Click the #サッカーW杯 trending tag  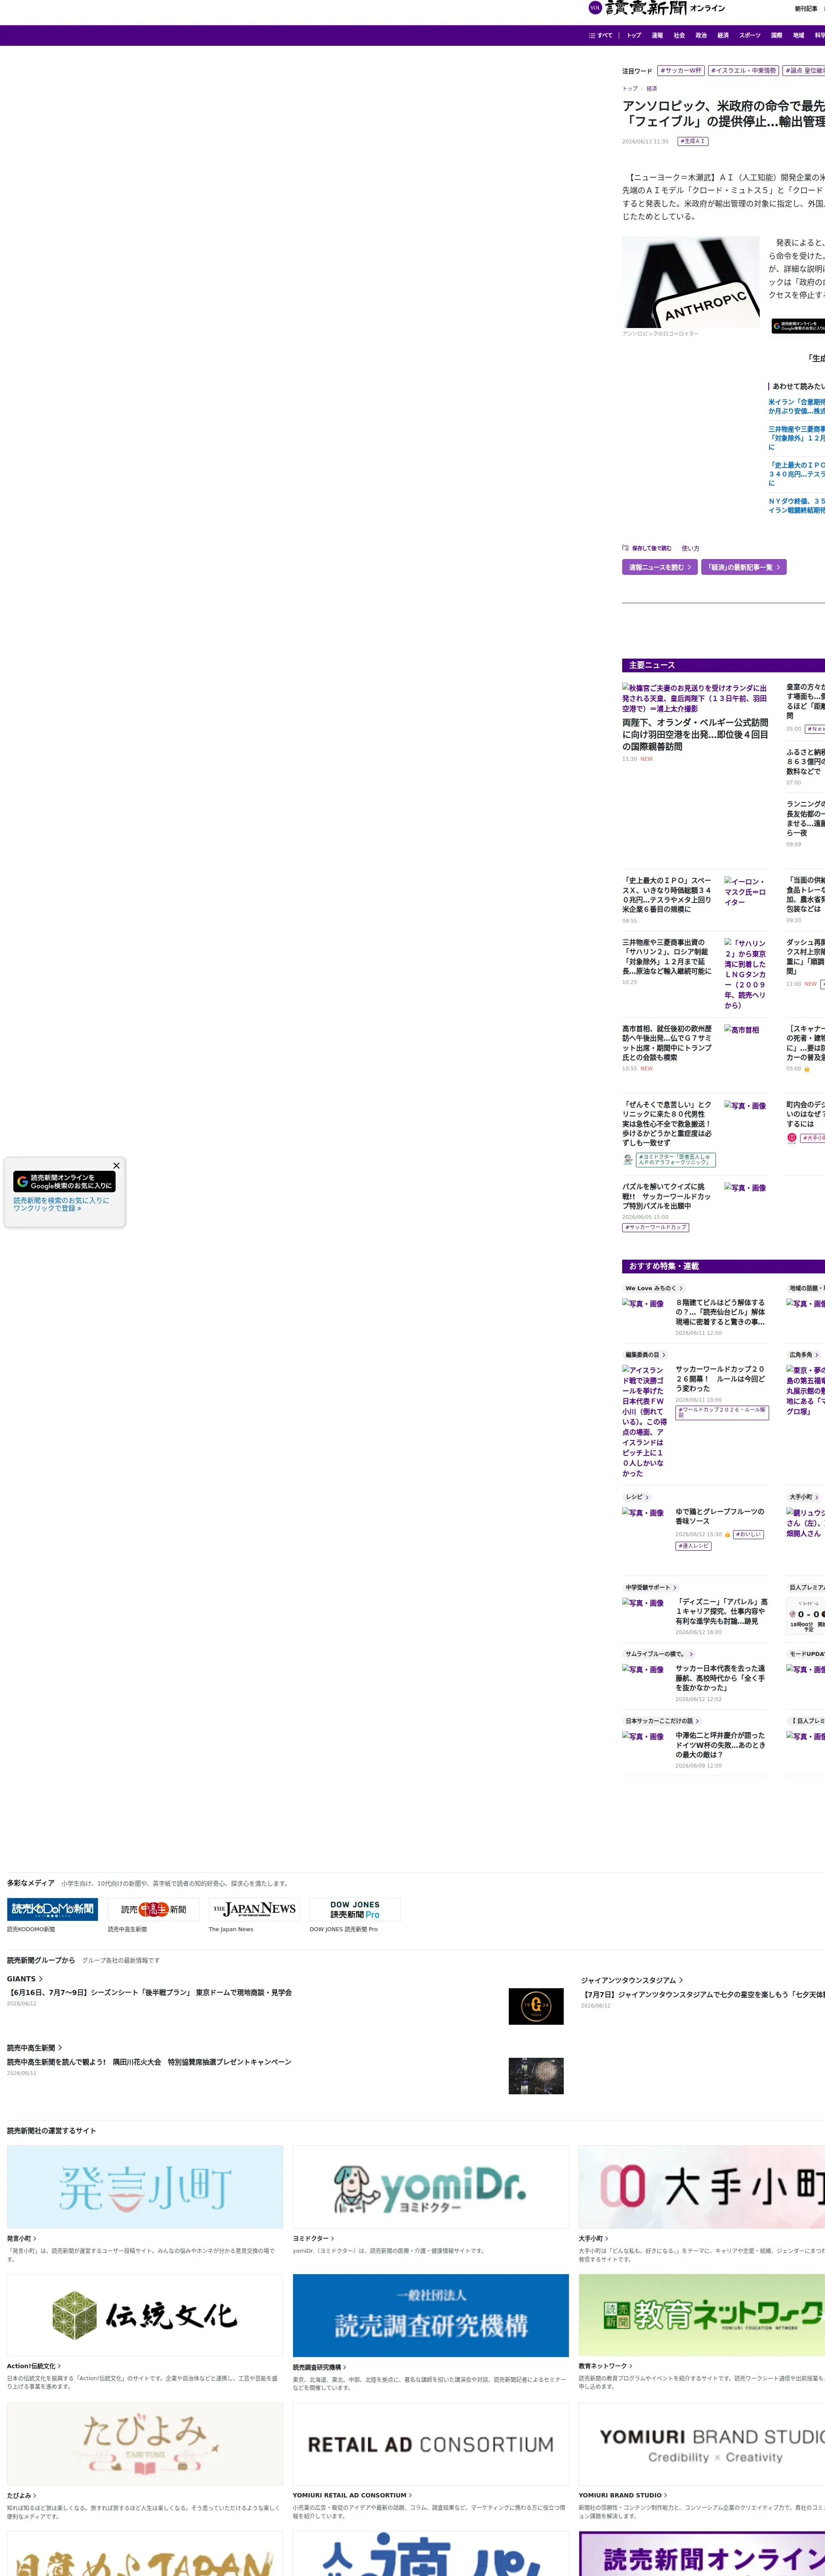click(x=681, y=71)
